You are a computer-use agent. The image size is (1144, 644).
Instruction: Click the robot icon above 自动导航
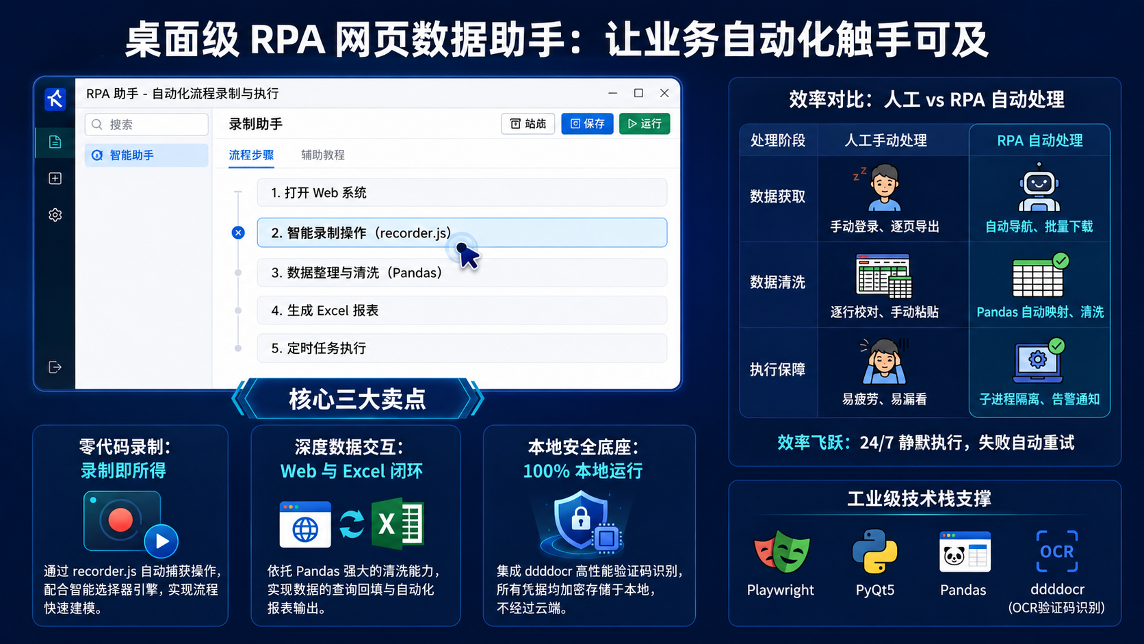pyautogui.click(x=1039, y=187)
